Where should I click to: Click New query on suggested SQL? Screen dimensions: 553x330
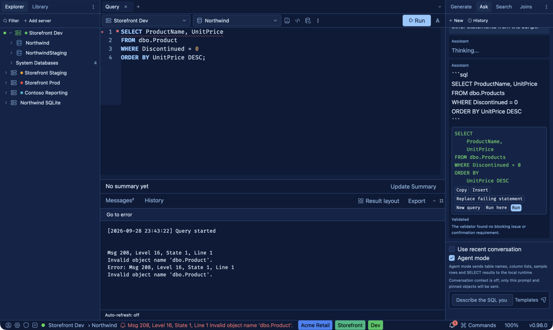[x=468, y=208]
